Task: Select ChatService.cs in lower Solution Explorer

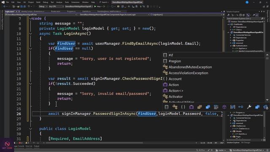Action: coord(244,128)
